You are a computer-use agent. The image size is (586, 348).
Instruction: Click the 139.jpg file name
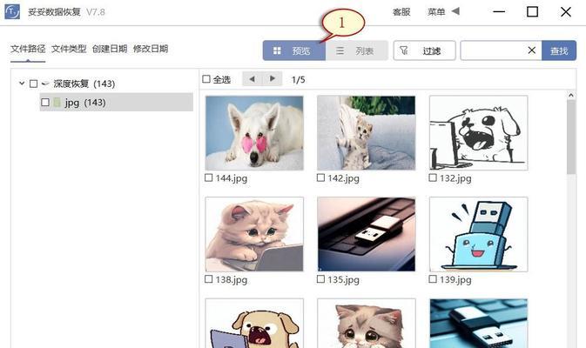click(x=455, y=279)
